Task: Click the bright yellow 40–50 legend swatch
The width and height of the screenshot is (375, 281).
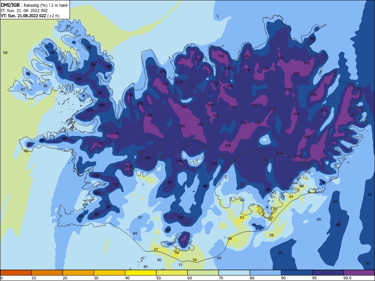Action: click(x=141, y=273)
